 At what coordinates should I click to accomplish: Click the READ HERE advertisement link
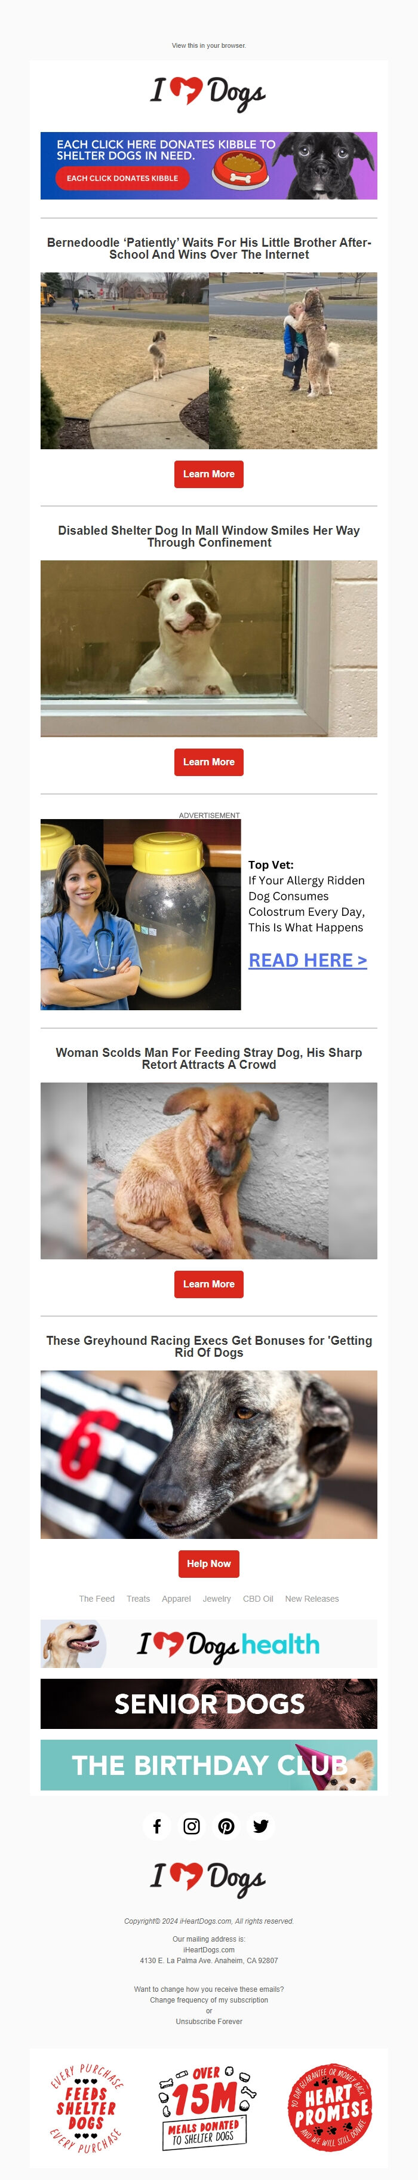pyautogui.click(x=308, y=961)
